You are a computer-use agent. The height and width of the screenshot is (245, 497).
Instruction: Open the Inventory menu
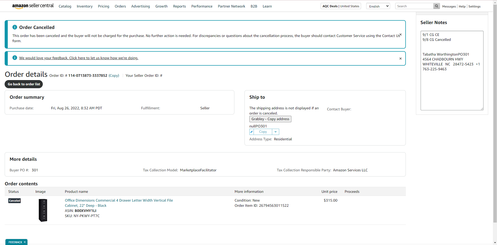(x=85, y=6)
